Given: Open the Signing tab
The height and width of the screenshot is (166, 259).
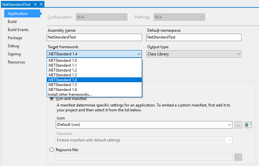Looking at the screenshot, I should (x=14, y=54).
